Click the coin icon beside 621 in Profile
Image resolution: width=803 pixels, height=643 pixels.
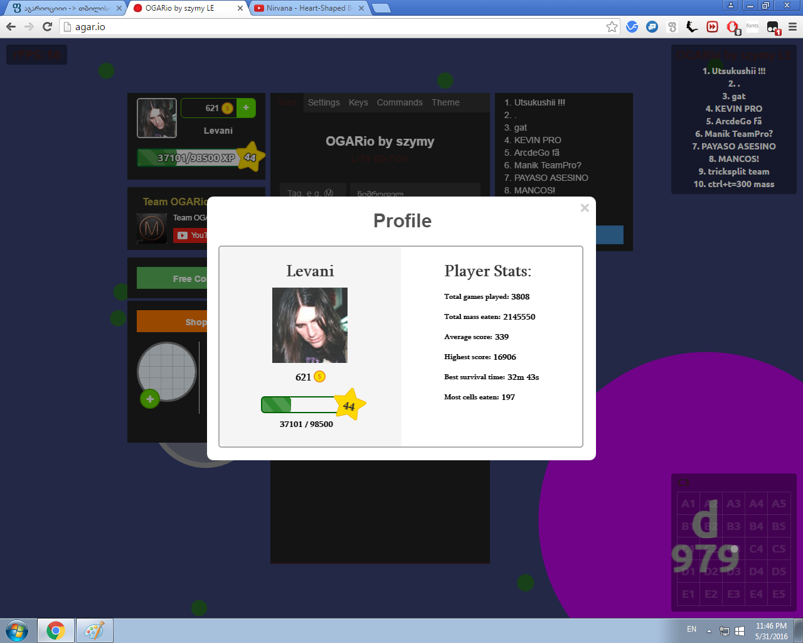click(x=319, y=377)
